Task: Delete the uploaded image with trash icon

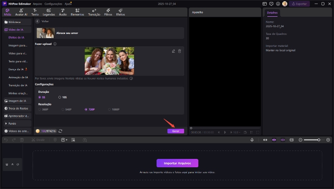Action: pyautogui.click(x=180, y=51)
